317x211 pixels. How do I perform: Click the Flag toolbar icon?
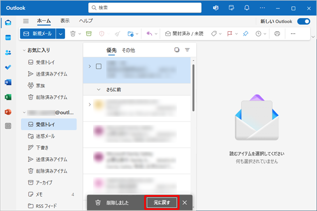(230, 34)
